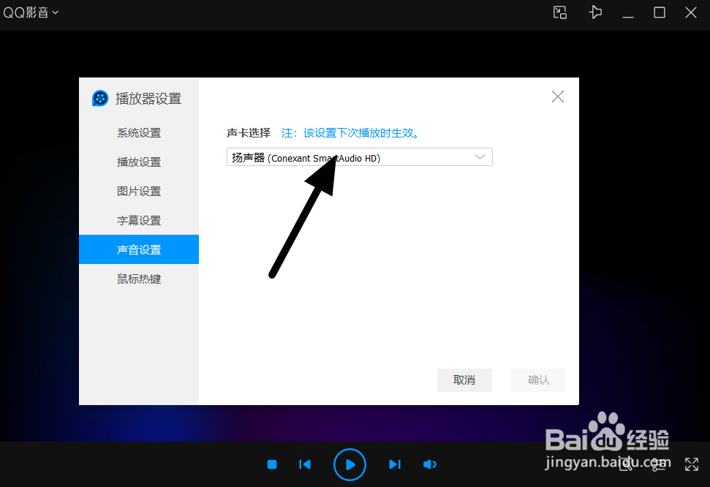Viewport: 710px width, 487px height.
Task: Maximize the QQ影音 window
Action: coord(660,12)
